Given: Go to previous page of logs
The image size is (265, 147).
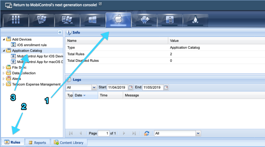Looking at the screenshot, I should tap(81, 133).
